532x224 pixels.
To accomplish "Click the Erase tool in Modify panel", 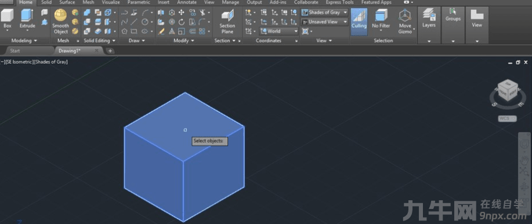I will click(x=161, y=31).
